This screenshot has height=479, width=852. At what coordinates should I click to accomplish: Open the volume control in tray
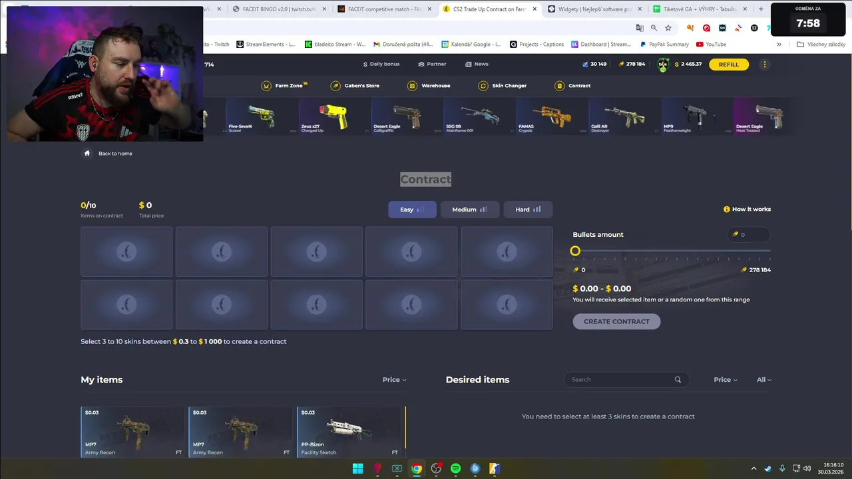(807, 468)
